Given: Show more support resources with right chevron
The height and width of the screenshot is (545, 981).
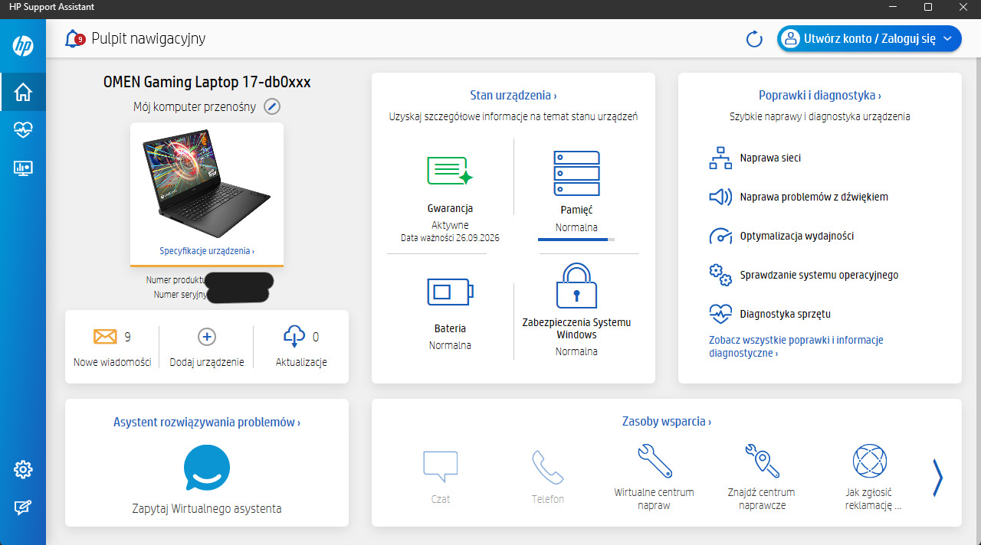Looking at the screenshot, I should coord(937,478).
